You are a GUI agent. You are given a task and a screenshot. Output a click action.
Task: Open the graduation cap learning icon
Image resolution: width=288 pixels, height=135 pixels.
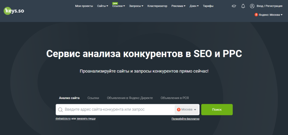click(x=234, y=6)
